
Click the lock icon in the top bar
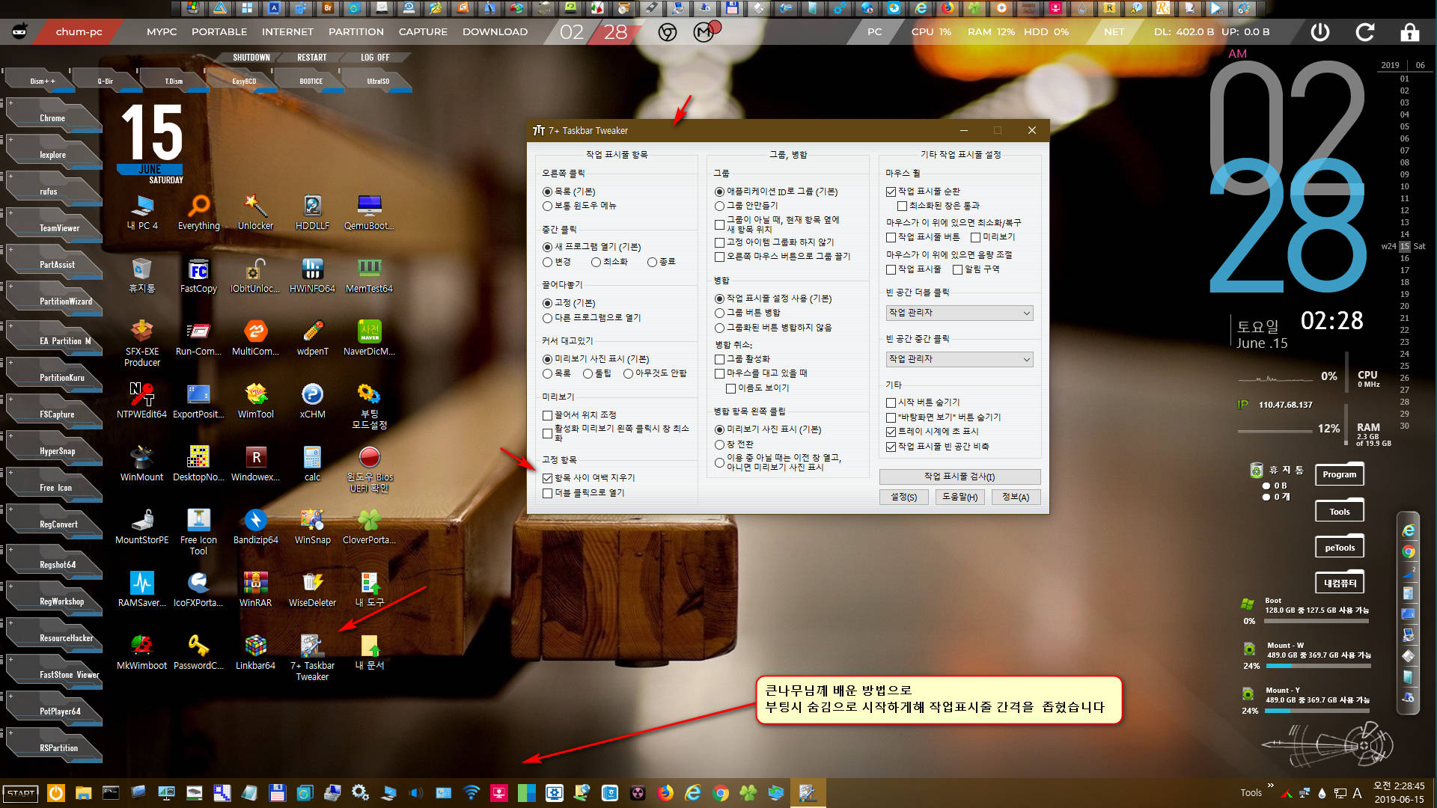pyautogui.click(x=1409, y=32)
